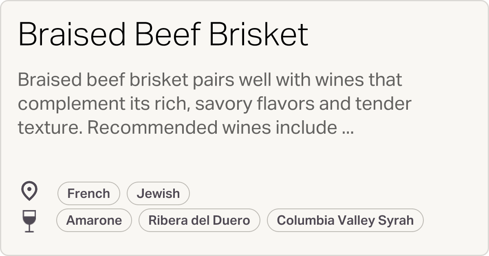Choose the Columbia Valley Syrah chip
This screenshot has height=256, width=489.
345,220
